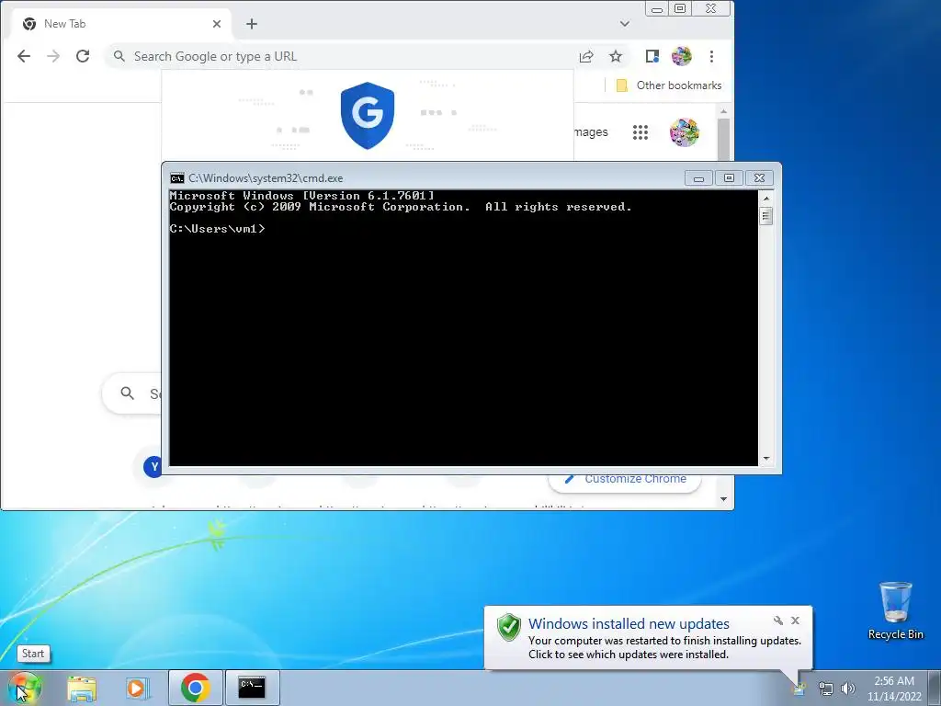Open Google apps grid
Viewport: 941px width, 706px height.
pos(641,132)
